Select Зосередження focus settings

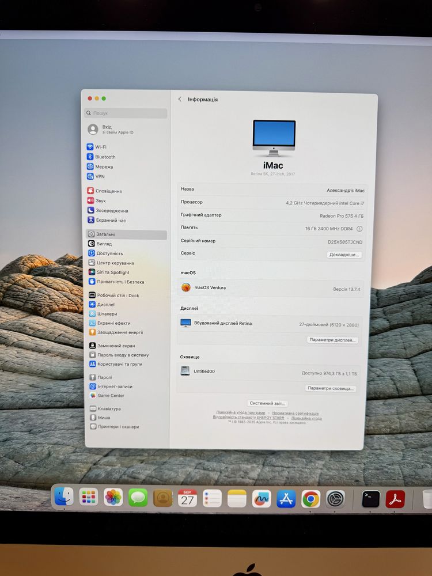pyautogui.click(x=108, y=210)
